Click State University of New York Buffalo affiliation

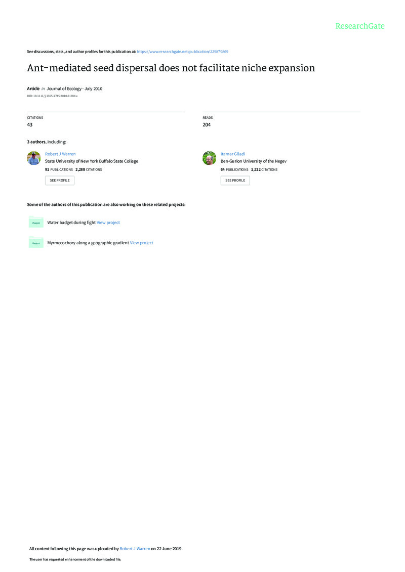coord(92,161)
